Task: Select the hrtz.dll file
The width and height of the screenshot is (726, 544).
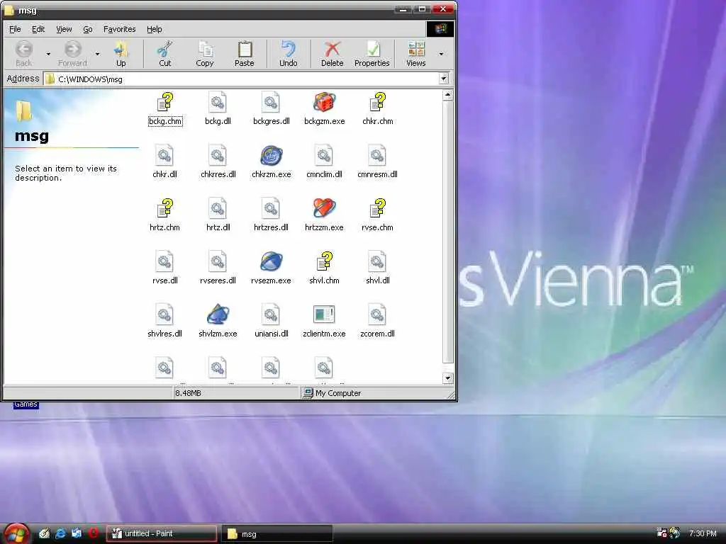Action: (218, 215)
